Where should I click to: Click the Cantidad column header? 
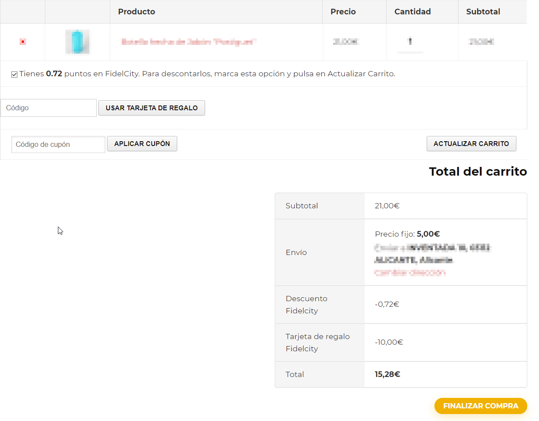click(x=412, y=12)
